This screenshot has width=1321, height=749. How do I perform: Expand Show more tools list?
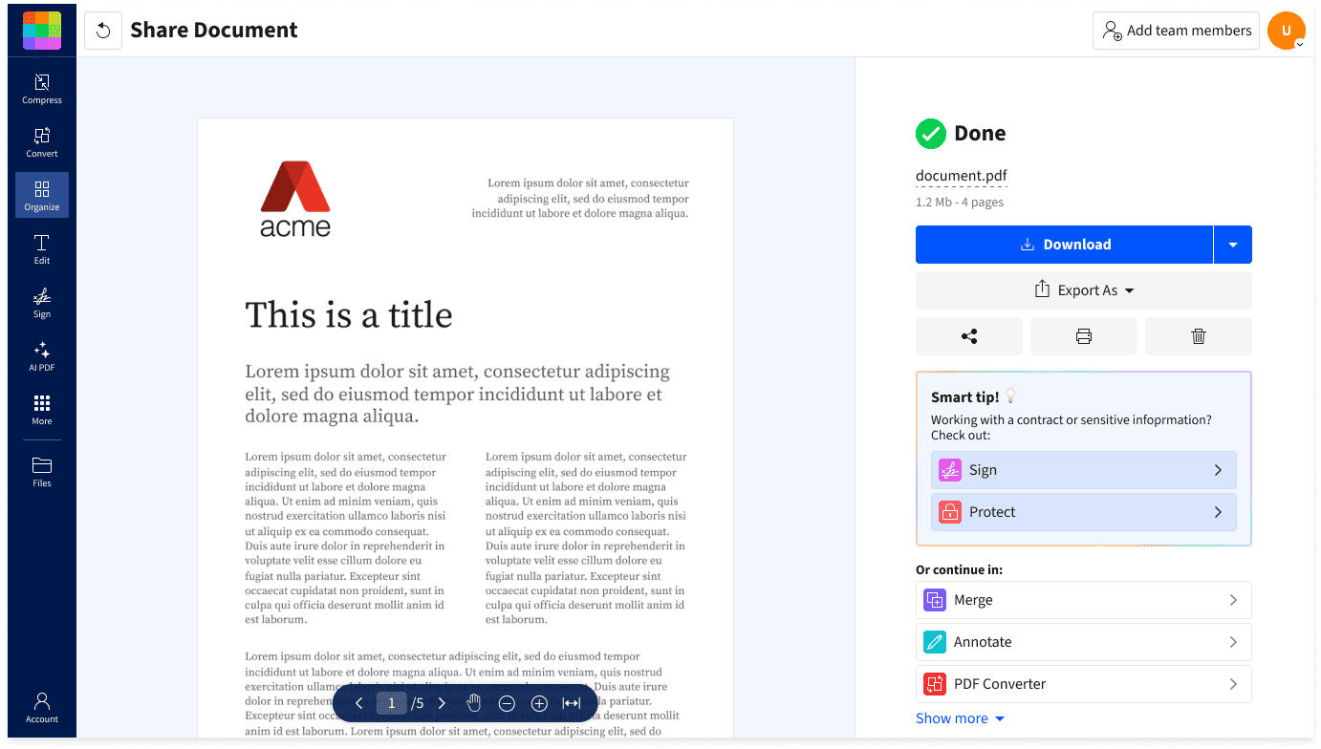tap(961, 718)
